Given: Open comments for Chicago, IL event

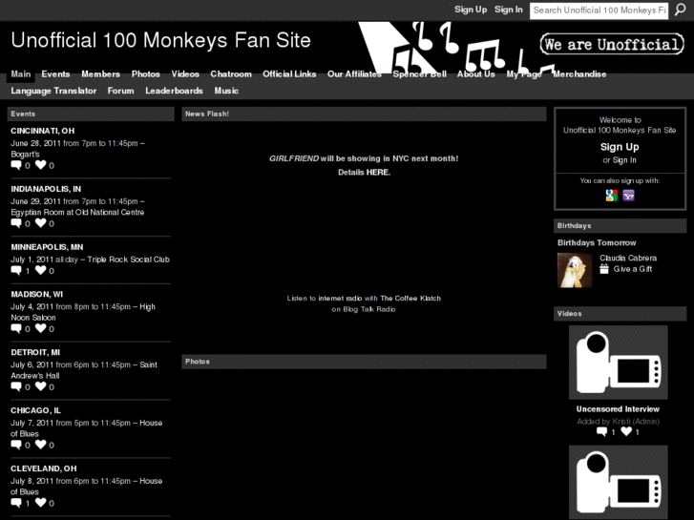Looking at the screenshot, I should [16, 445].
